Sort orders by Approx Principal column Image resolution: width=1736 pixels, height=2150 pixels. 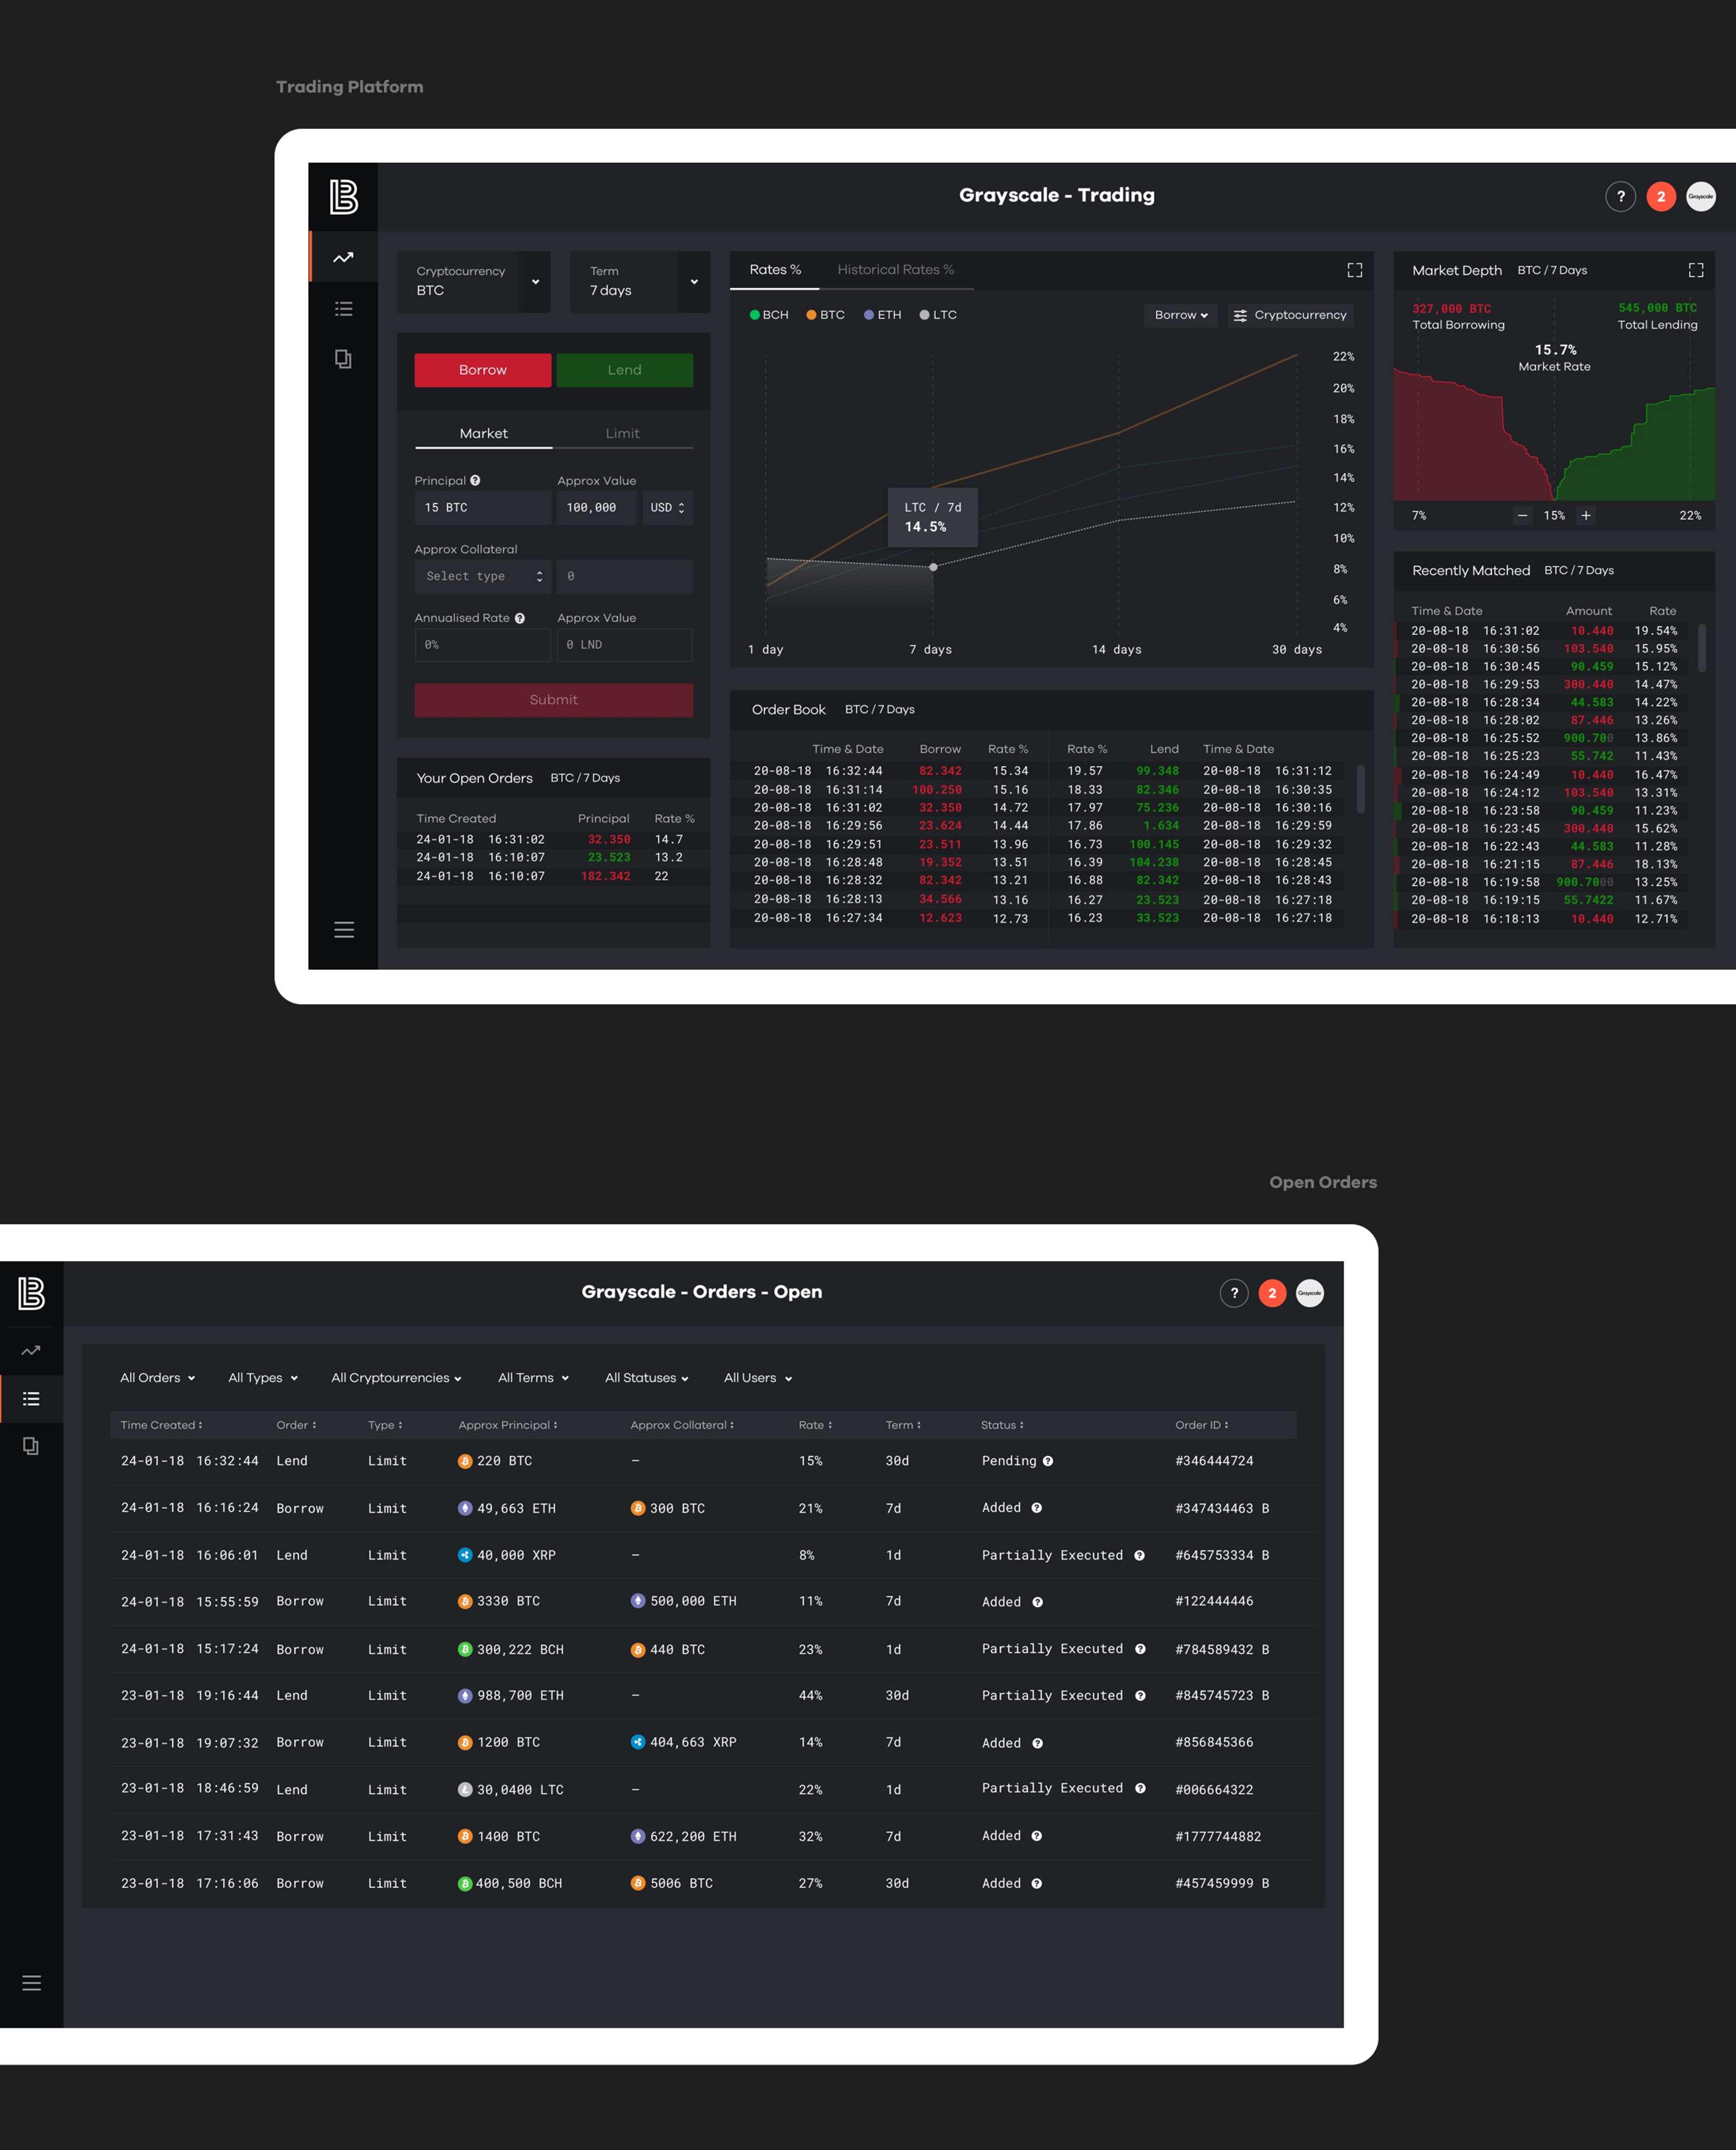click(x=508, y=1425)
